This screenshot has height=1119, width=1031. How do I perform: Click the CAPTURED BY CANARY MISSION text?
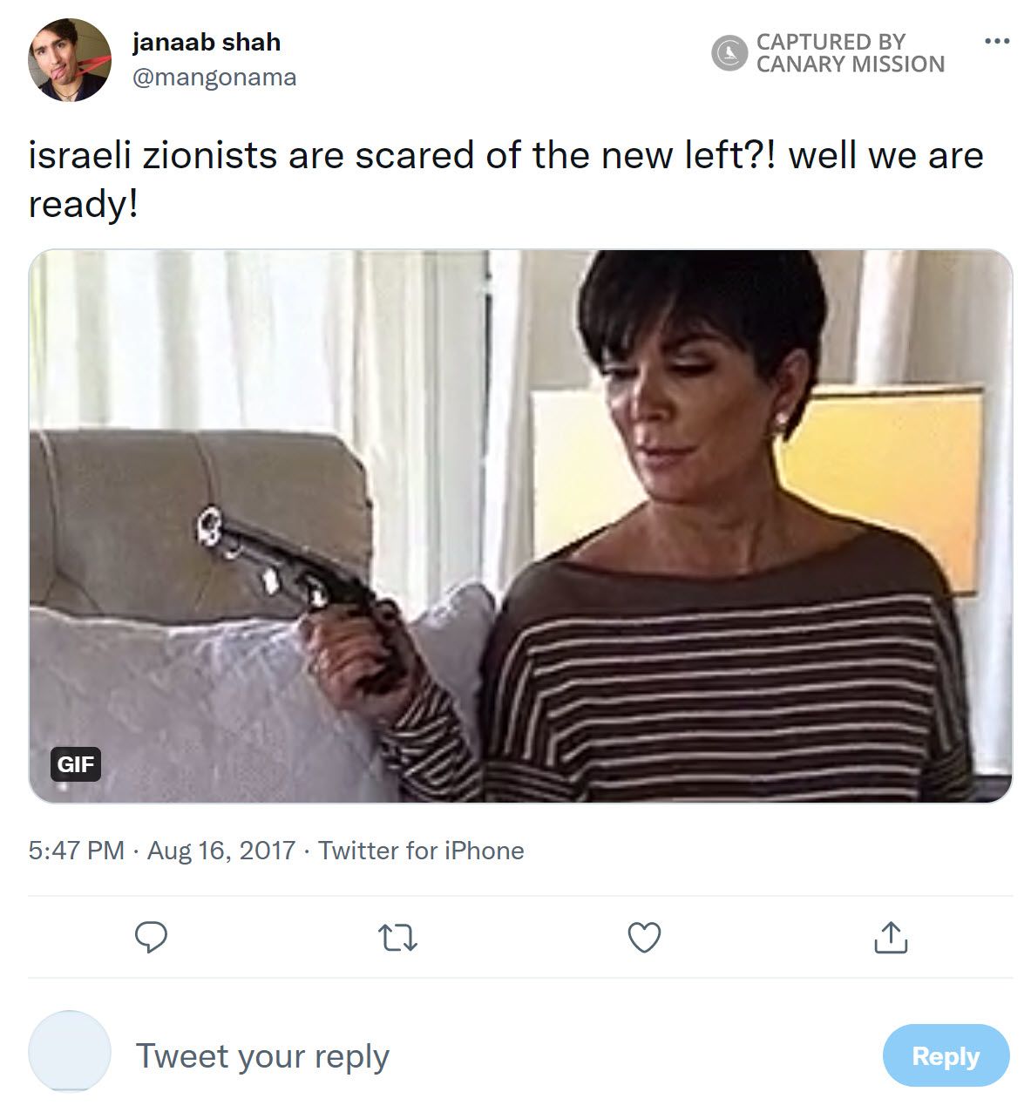pyautogui.click(x=850, y=53)
